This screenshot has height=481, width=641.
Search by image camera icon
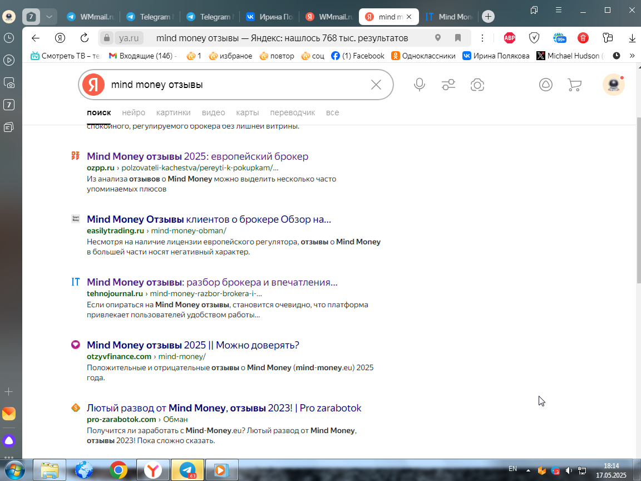(477, 85)
